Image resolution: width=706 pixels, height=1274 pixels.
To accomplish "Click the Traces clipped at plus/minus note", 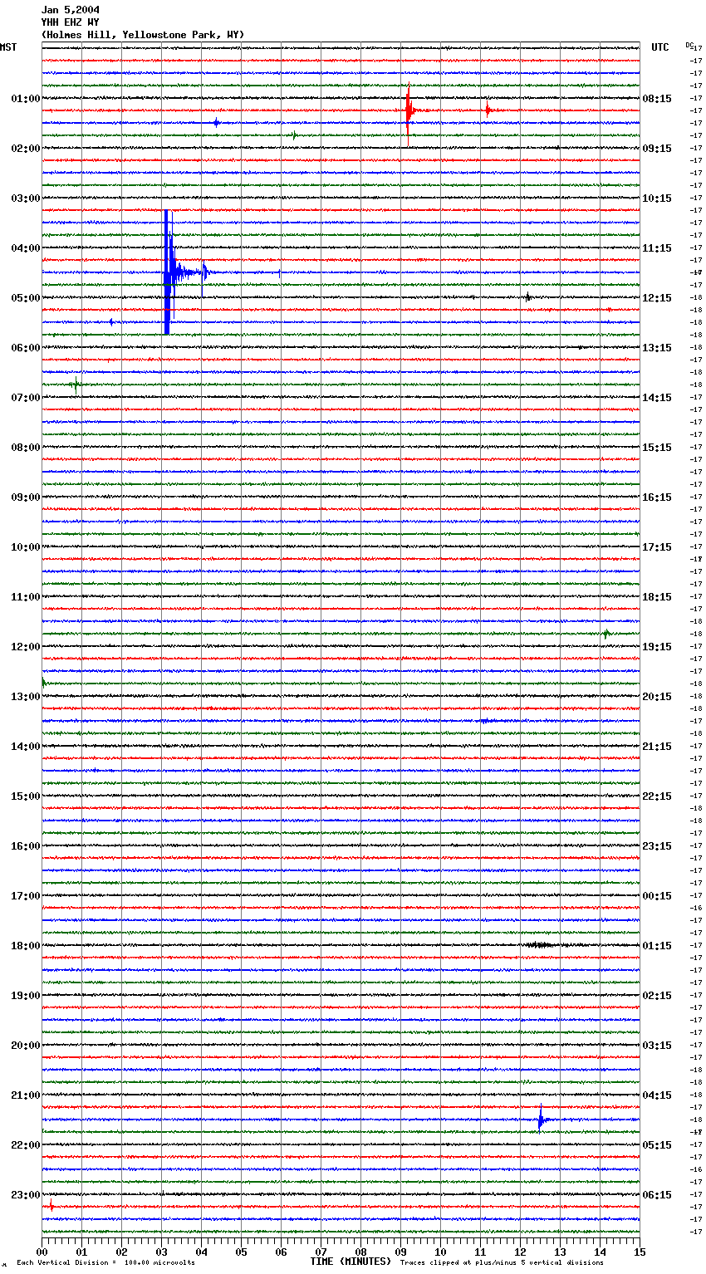I will [502, 1263].
